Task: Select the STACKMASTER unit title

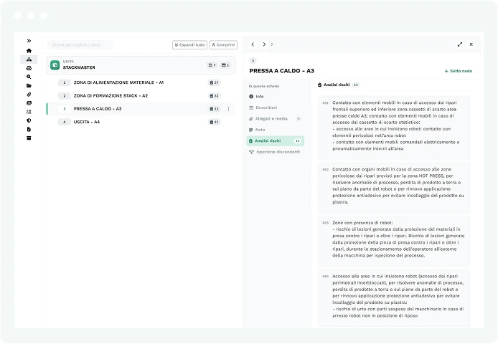Action: [79, 67]
